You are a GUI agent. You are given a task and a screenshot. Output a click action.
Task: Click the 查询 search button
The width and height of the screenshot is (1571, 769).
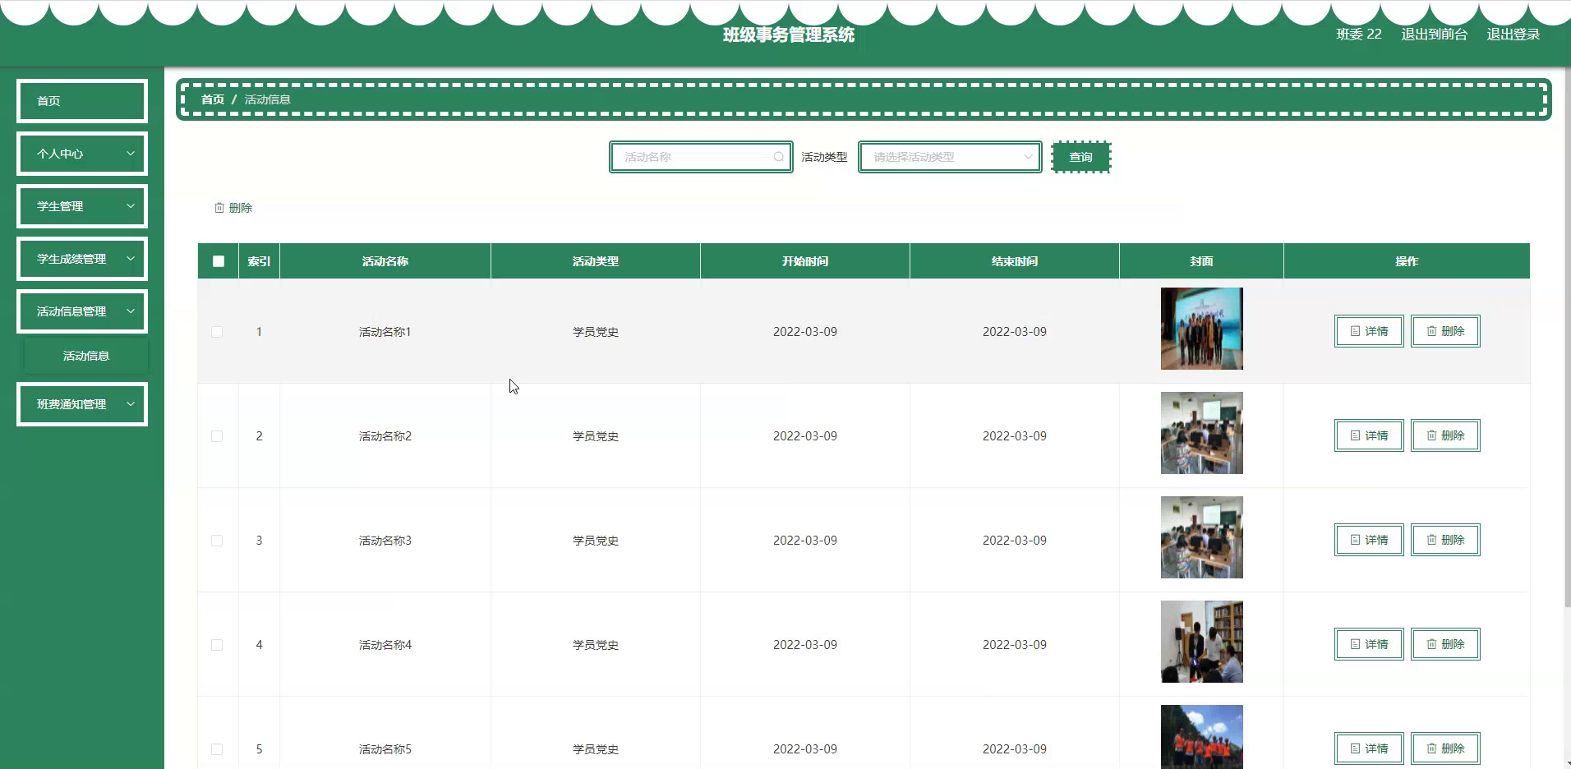pyautogui.click(x=1081, y=157)
